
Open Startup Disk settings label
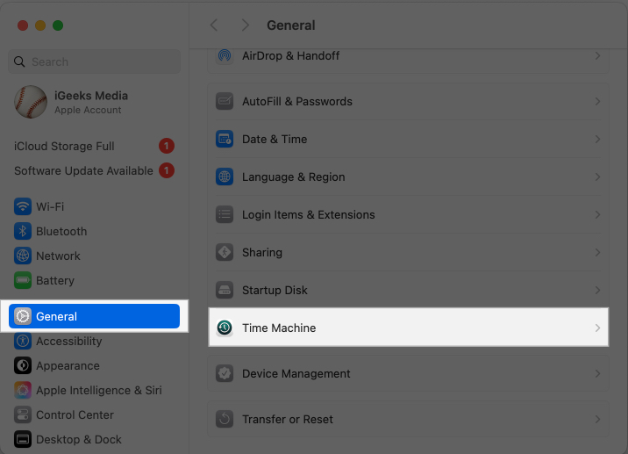point(275,291)
